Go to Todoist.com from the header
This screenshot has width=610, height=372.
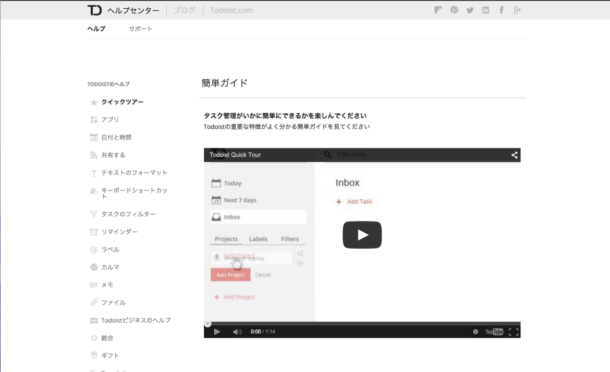pos(231,10)
